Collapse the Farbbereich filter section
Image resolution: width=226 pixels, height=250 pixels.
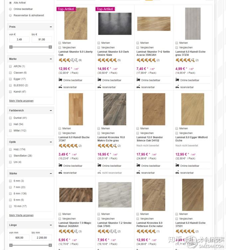click(x=51, y=110)
